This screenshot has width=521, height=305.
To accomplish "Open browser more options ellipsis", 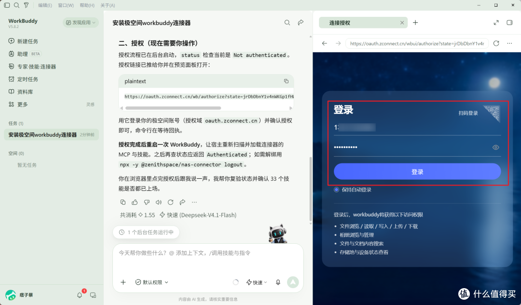I will 509,43.
